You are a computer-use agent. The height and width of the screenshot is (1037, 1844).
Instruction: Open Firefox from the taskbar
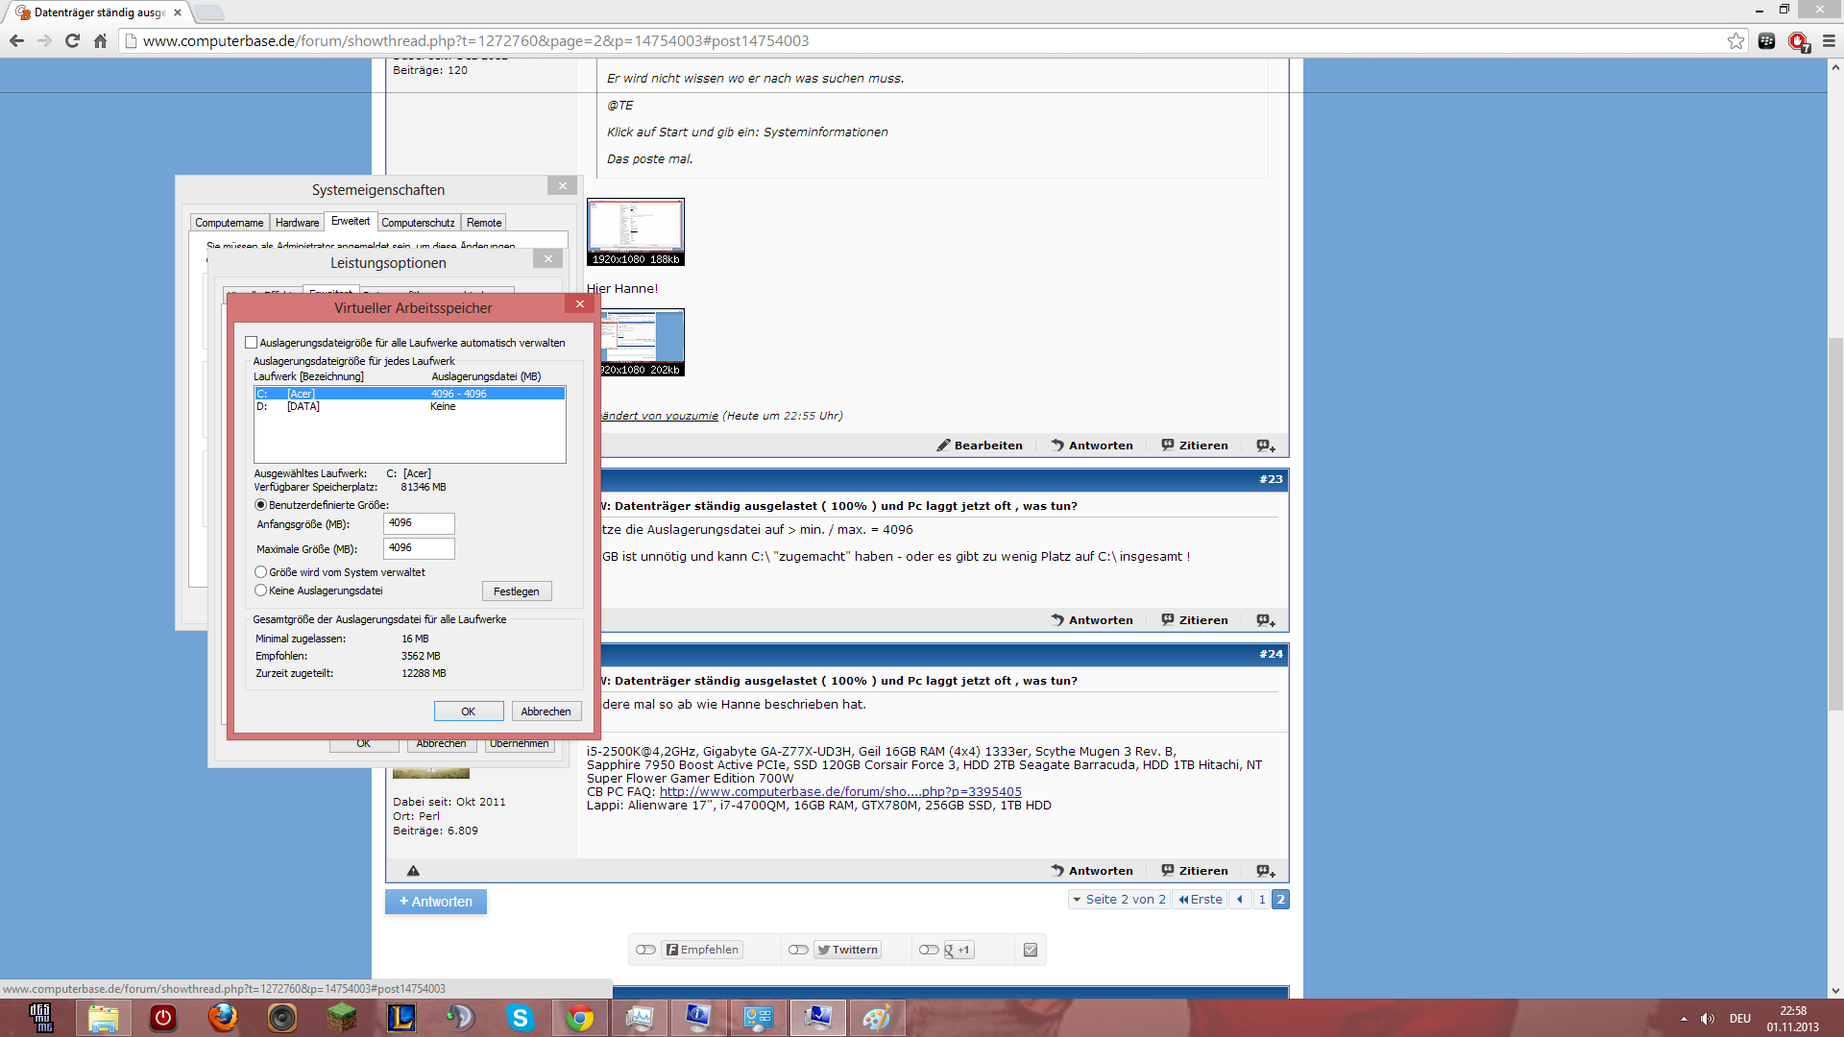click(223, 1018)
